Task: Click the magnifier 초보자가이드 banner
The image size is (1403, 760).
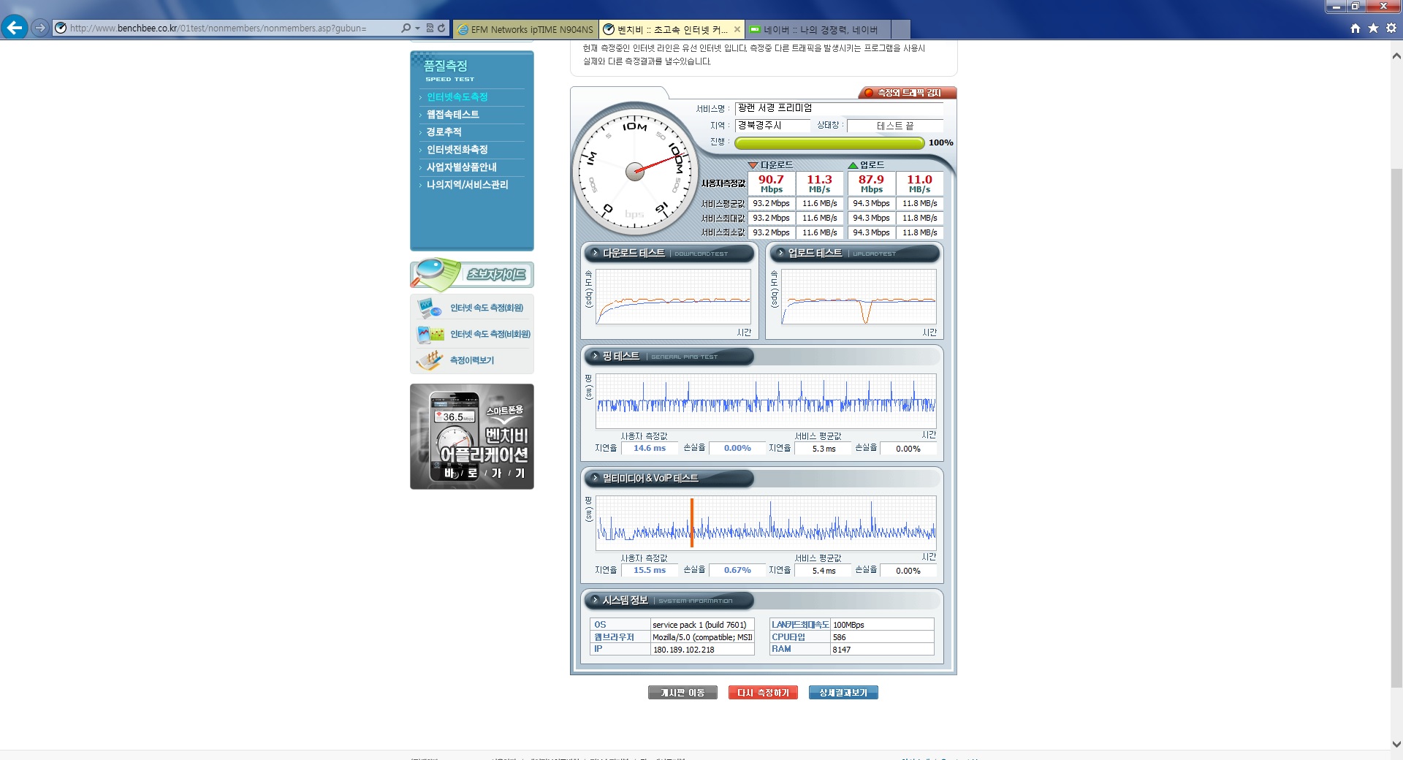Action: pyautogui.click(x=472, y=274)
